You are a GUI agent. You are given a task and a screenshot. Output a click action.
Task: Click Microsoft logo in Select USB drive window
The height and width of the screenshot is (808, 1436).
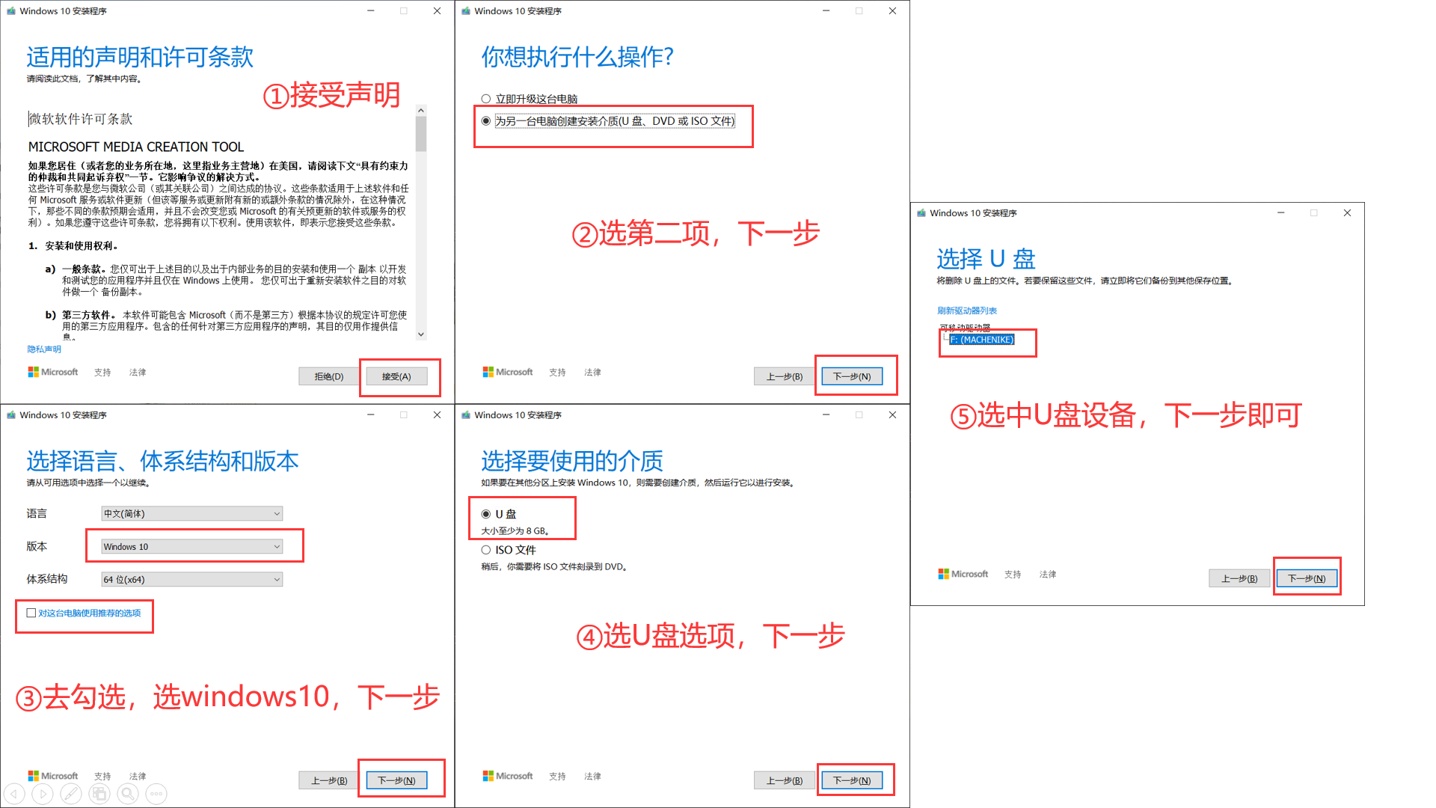click(x=963, y=574)
